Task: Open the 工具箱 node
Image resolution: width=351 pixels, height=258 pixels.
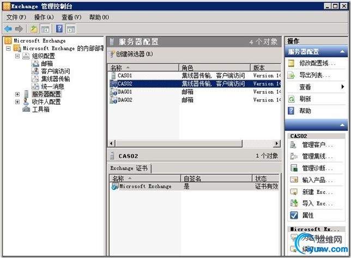Action: pyautogui.click(x=40, y=109)
